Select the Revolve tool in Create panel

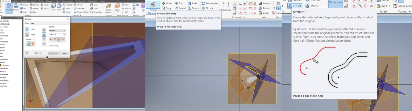point(16,7)
